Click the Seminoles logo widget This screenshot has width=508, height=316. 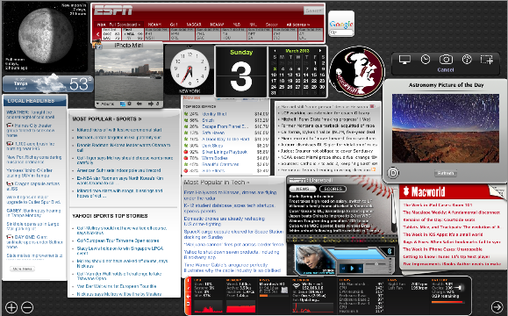(x=357, y=72)
